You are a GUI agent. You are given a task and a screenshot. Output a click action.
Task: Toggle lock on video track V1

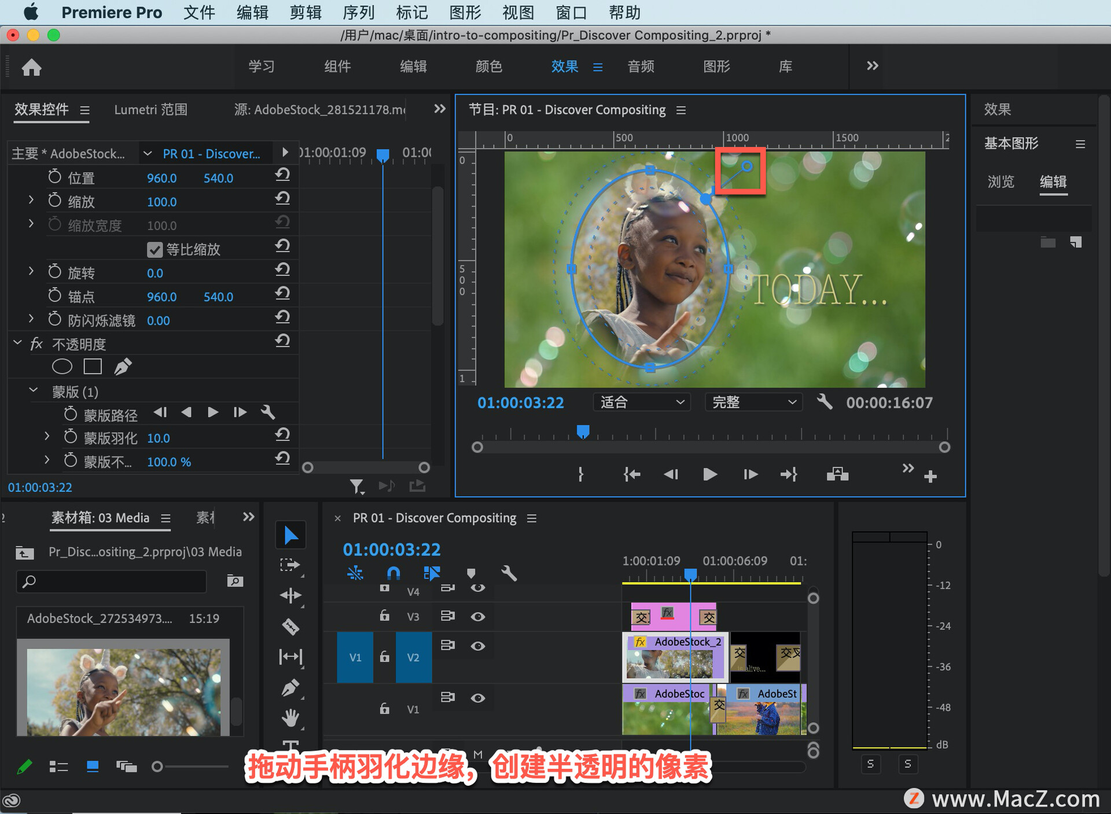384,708
